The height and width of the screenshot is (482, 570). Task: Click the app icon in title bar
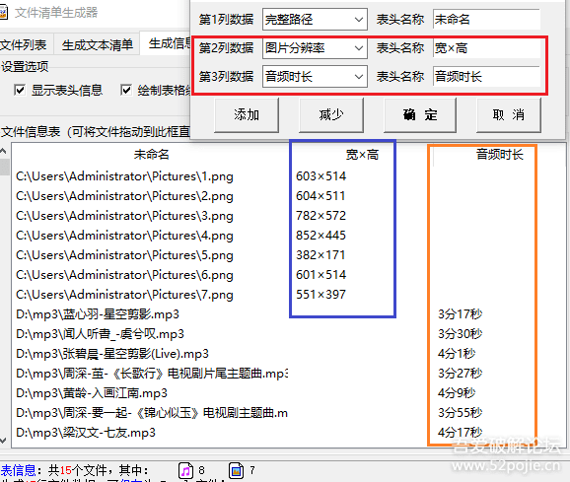(3, 13)
